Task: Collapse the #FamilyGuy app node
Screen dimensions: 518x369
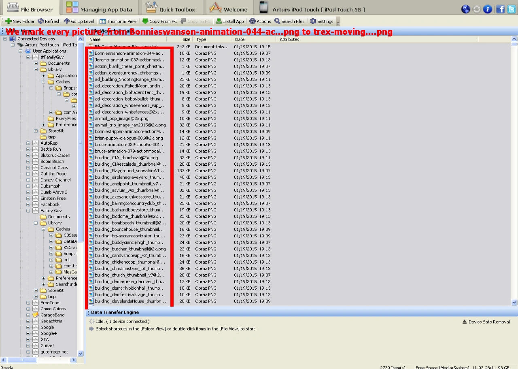Action: point(28,57)
